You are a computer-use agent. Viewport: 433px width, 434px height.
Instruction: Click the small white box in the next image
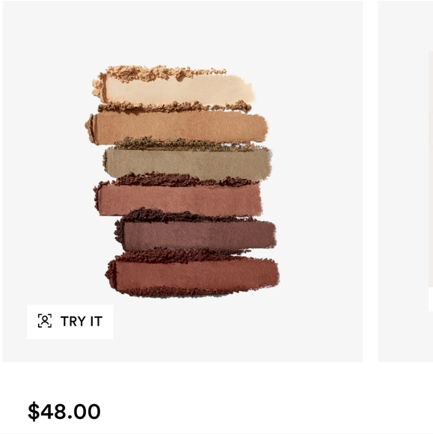431,299
